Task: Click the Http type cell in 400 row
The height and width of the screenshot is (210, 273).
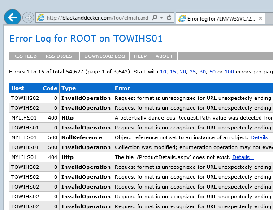Action: (86, 118)
